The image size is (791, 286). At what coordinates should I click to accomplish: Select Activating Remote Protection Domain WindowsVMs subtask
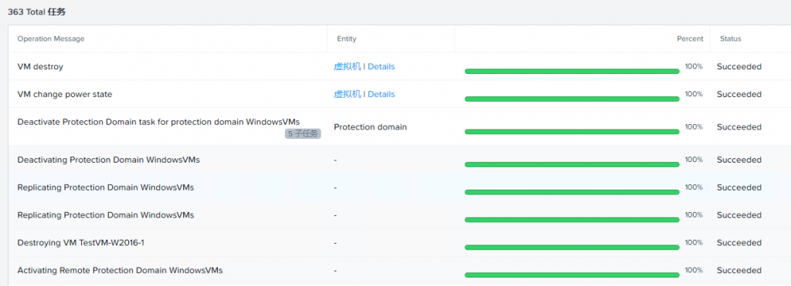[120, 271]
